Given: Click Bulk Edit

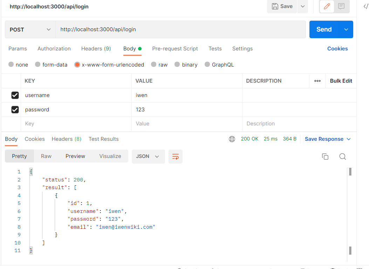Looking at the screenshot, I should 341,81.
